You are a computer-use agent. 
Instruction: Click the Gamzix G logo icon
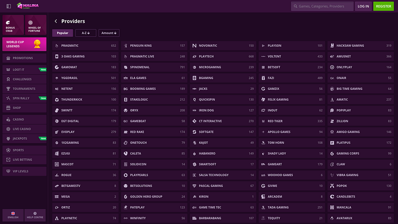tap(263, 89)
